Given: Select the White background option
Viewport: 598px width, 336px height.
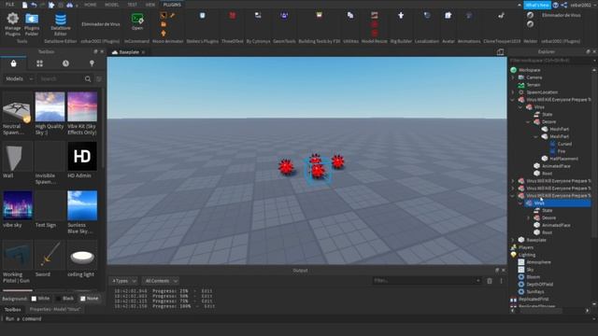Looking at the screenshot, I should click(40, 299).
